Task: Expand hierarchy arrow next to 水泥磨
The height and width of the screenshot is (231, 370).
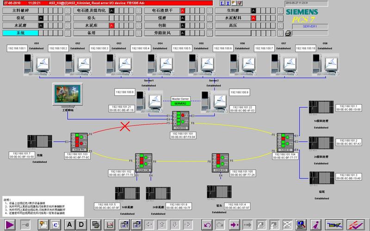Action: pos(68,25)
